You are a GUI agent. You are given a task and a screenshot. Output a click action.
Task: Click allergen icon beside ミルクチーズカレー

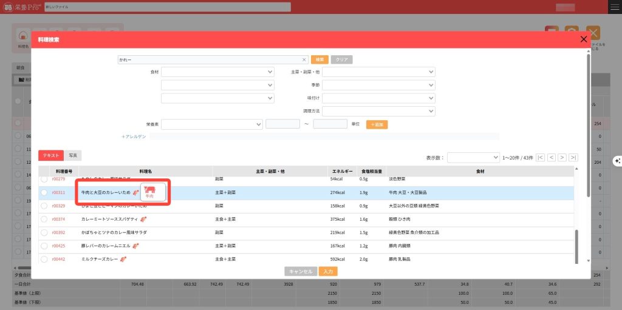[x=123, y=259]
